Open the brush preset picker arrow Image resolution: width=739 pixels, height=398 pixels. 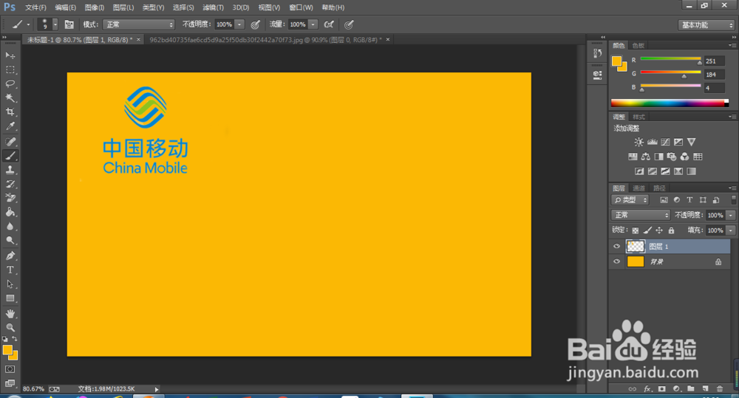(x=55, y=24)
